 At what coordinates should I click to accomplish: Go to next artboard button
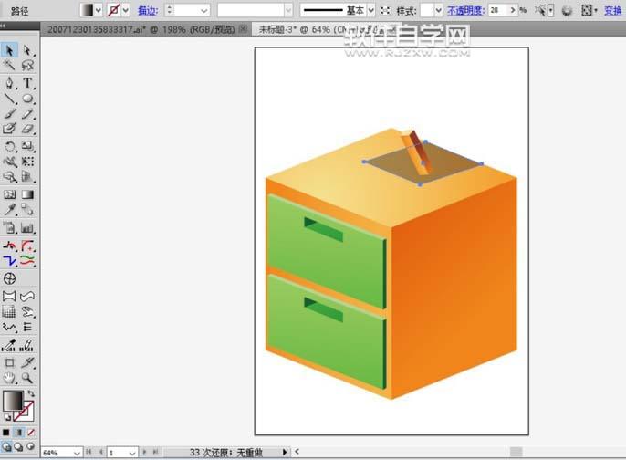(x=144, y=452)
